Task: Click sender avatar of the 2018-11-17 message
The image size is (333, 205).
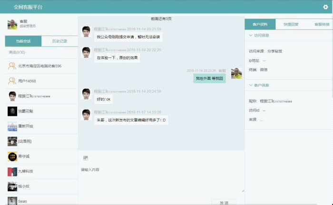Action: [86, 115]
